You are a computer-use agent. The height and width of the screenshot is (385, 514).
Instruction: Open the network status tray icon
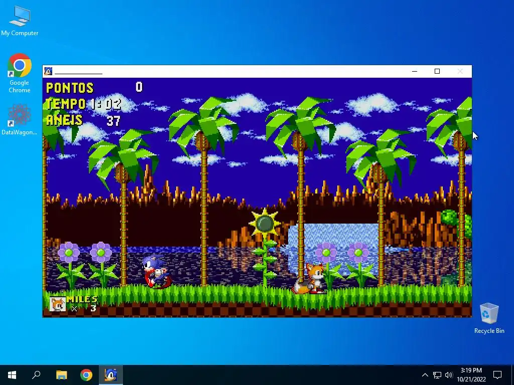437,375
